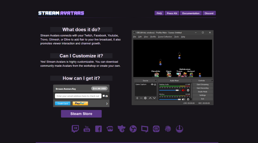The height and width of the screenshot is (143, 258).
Task: Click the gift icon beside email field
Action: [107, 96]
